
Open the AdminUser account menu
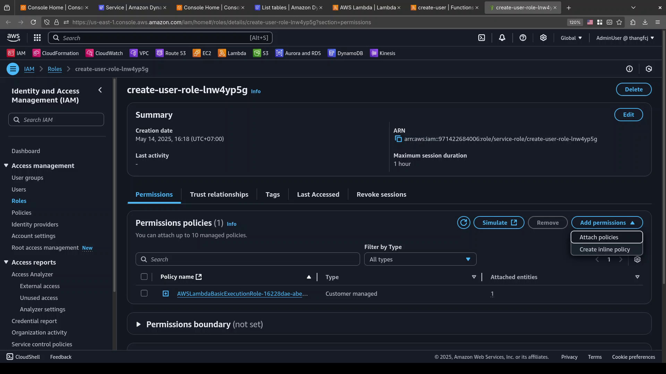(625, 38)
